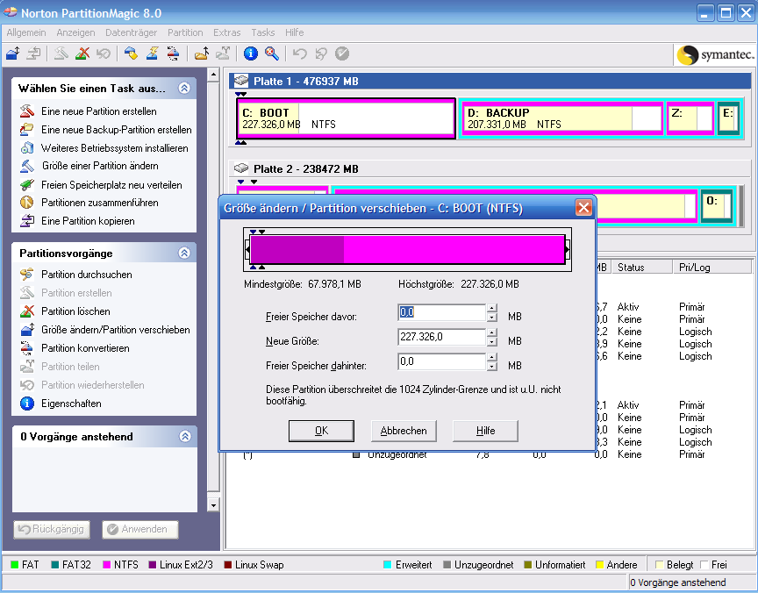
Task: Click the delete partition toolbar icon with red X
Action: [82, 54]
